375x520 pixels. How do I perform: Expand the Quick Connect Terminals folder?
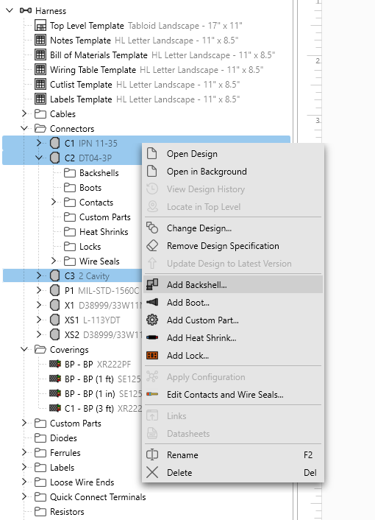pyautogui.click(x=24, y=496)
